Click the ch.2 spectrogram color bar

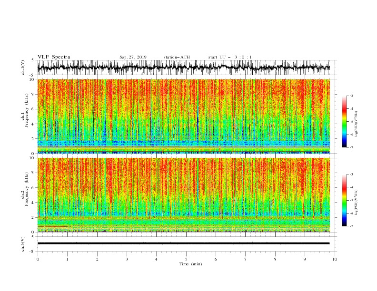click(344, 200)
